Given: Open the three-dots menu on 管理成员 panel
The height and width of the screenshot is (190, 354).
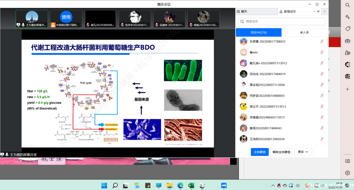Looking at the screenshot, I should (314, 11).
